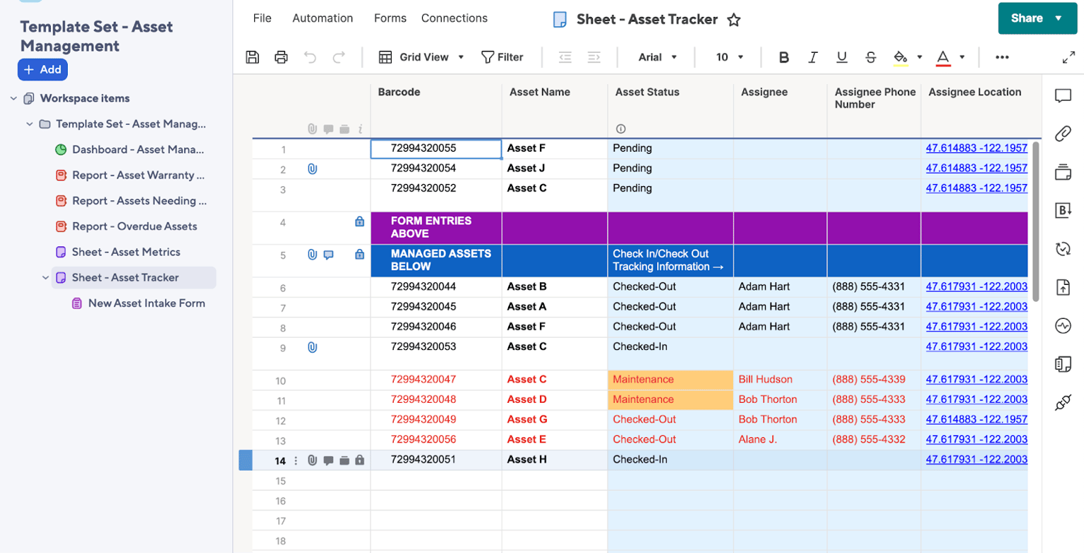Toggle Bold formatting in the toolbar

point(784,57)
